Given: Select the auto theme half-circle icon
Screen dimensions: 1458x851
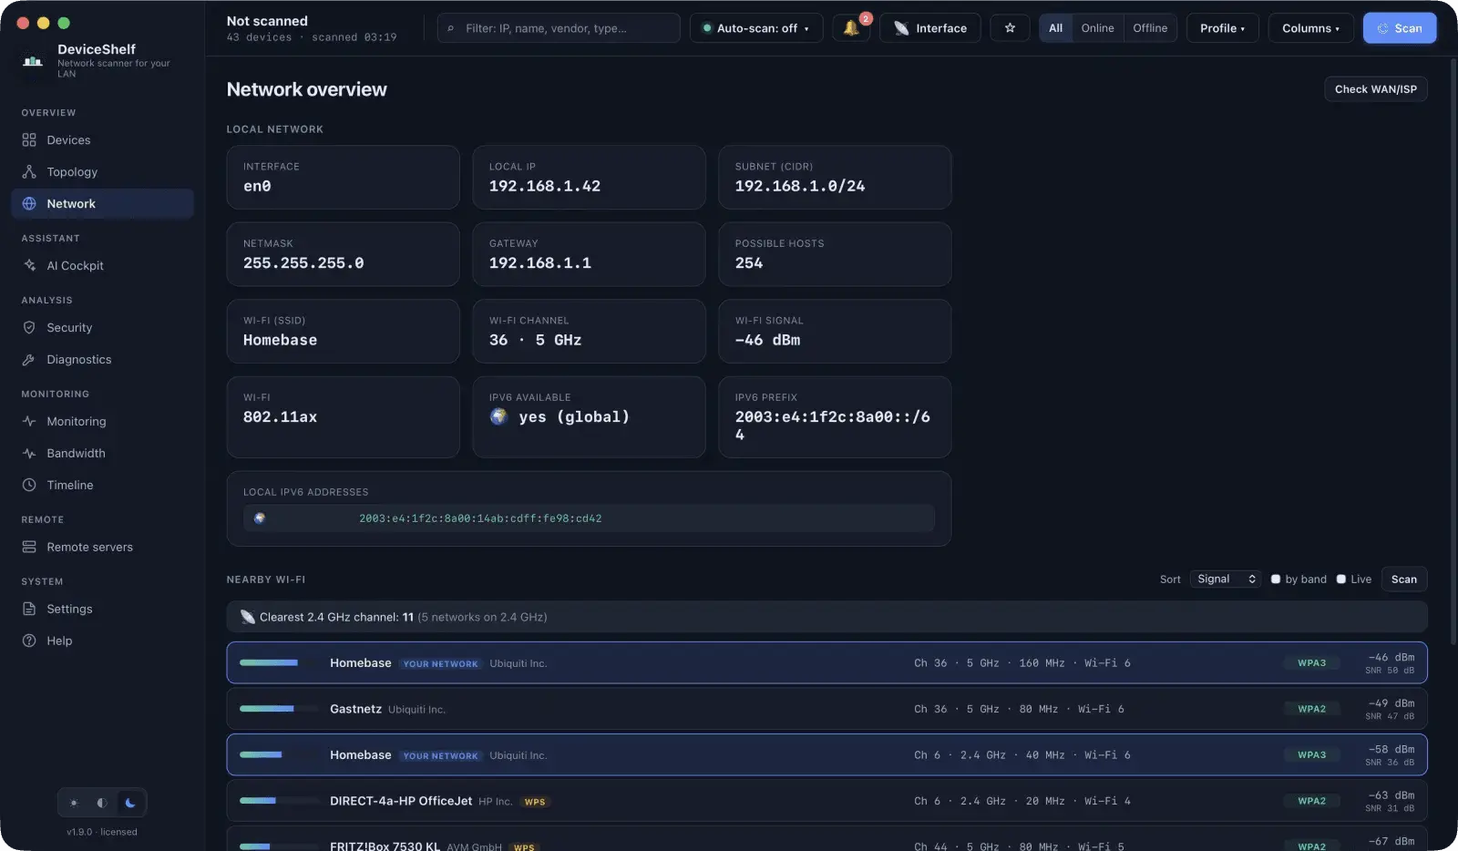Looking at the screenshot, I should 102,803.
